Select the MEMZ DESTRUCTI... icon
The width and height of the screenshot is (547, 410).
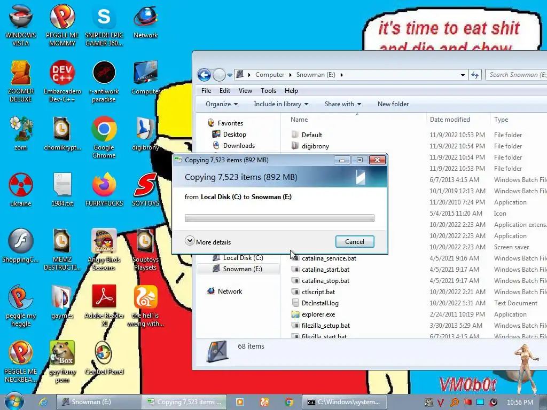click(x=62, y=249)
